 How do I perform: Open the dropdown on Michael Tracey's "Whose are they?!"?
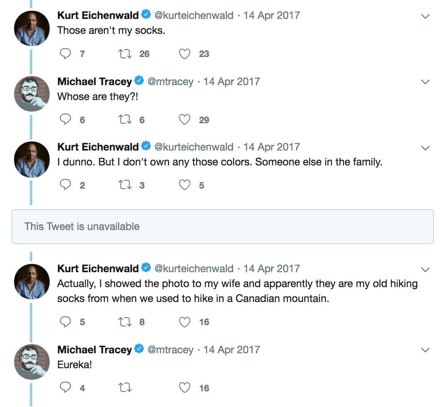tap(424, 81)
